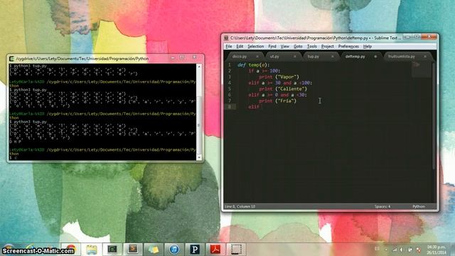Click the 'D H P' output line in terminal
Screen dimensions: 455x256
pos(15,142)
